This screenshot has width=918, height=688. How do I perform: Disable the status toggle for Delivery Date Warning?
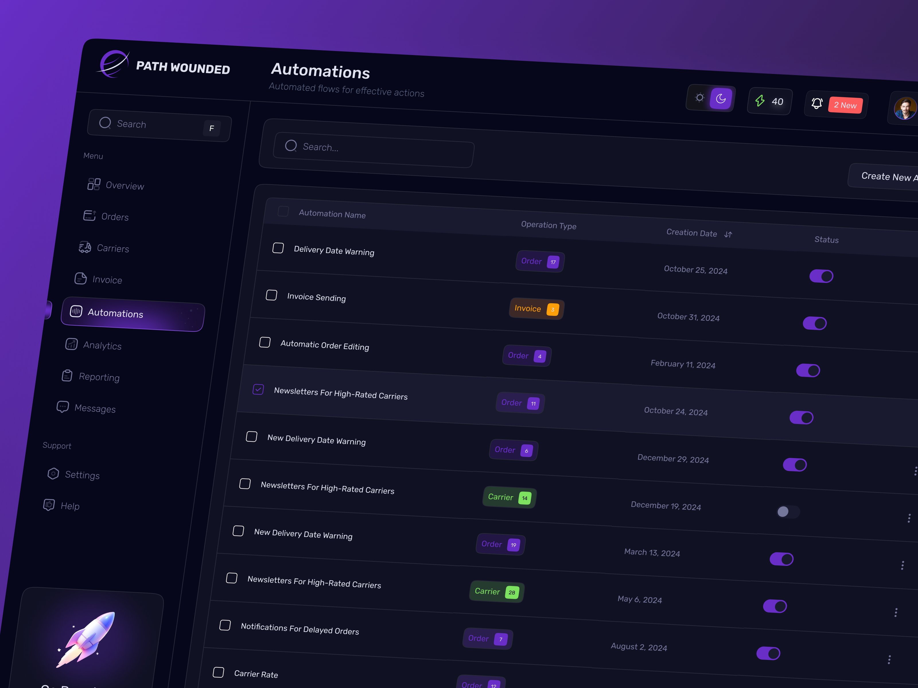click(821, 276)
